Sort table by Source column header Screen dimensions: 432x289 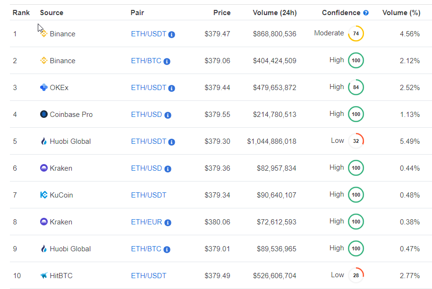pyautogui.click(x=51, y=13)
